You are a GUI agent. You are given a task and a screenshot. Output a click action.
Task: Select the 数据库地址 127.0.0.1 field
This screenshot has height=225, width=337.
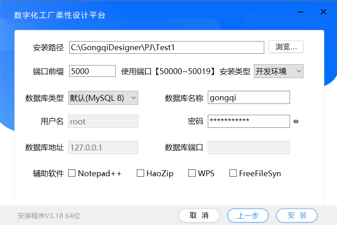click(x=103, y=147)
